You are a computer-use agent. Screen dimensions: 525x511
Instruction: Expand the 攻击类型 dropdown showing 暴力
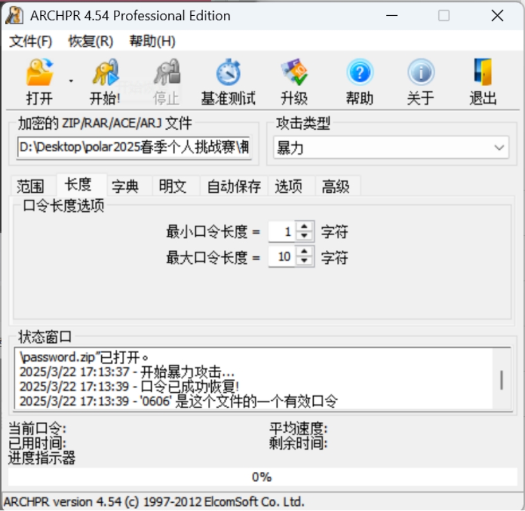[x=391, y=147]
